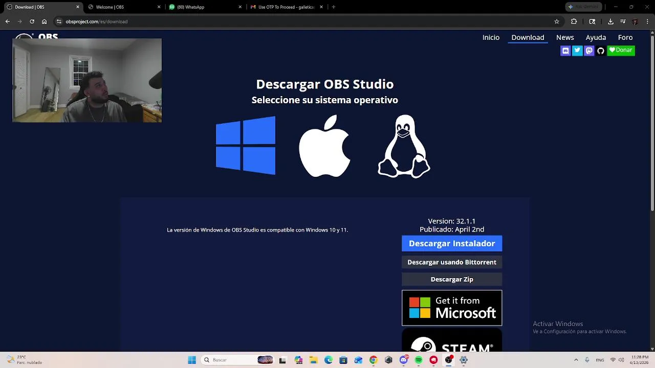Open Google Chrome from taskbar
The height and width of the screenshot is (368, 655).
point(374,360)
